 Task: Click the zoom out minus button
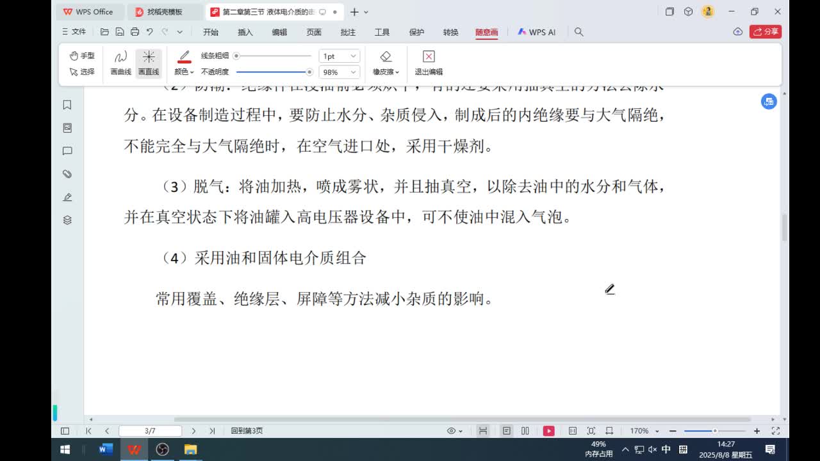673,431
